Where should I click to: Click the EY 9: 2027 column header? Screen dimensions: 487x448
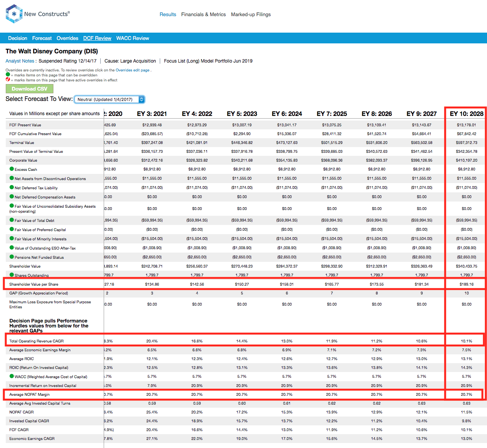click(422, 114)
